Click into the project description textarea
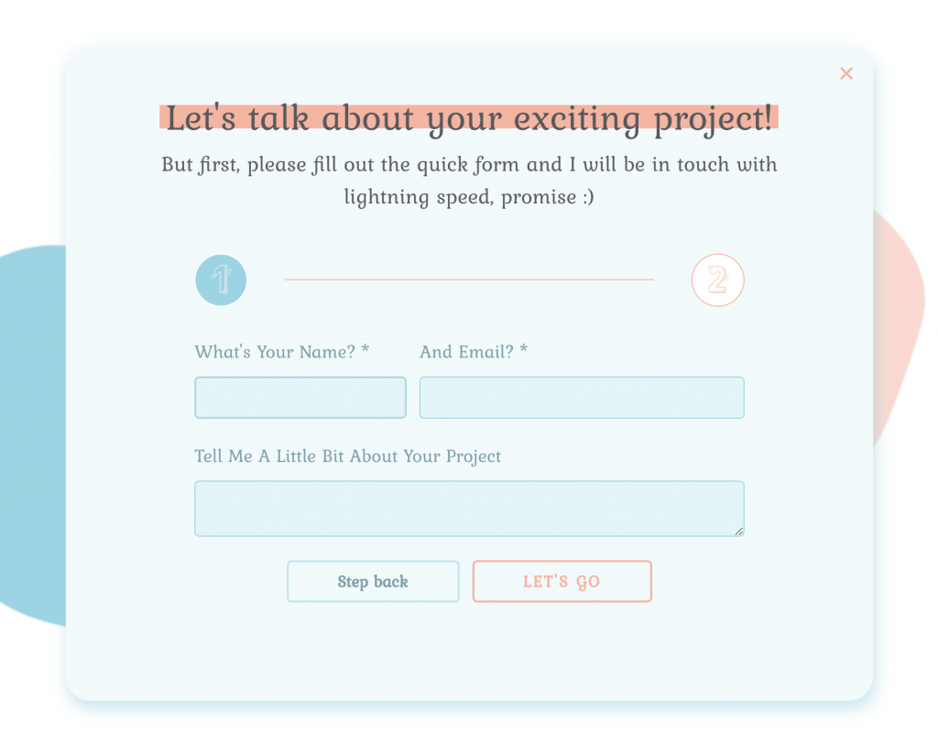The width and height of the screenshot is (938, 745). coord(469,509)
